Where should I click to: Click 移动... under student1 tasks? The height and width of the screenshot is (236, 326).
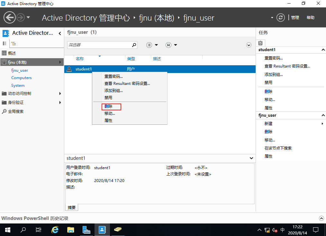pos(270,100)
